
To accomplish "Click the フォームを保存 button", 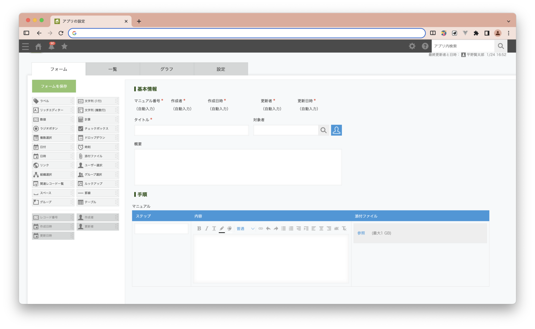I will click(54, 86).
